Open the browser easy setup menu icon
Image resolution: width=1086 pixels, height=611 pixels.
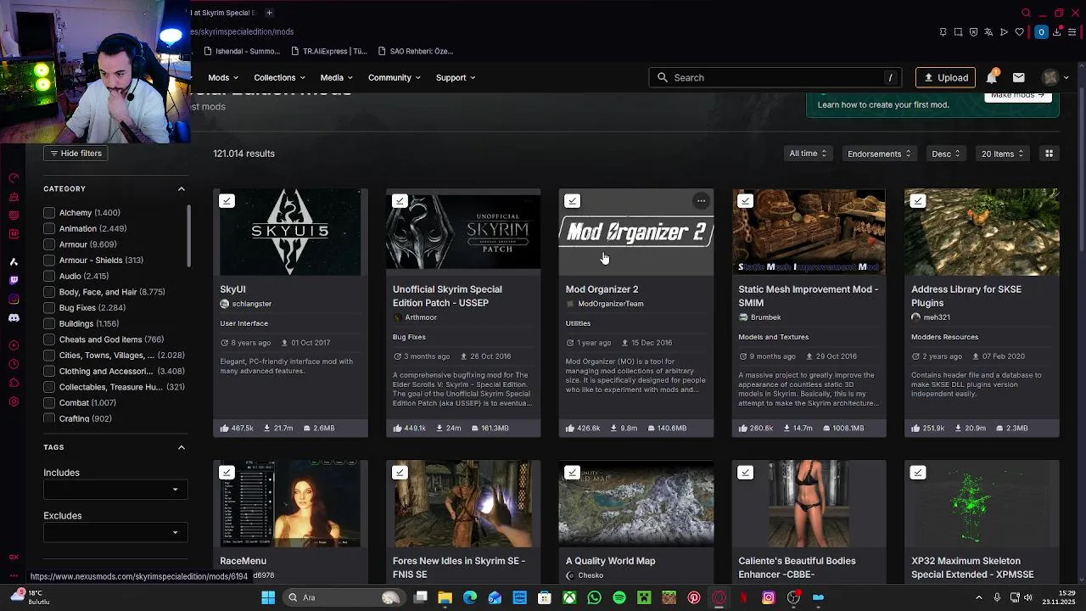pyautogui.click(x=1072, y=32)
